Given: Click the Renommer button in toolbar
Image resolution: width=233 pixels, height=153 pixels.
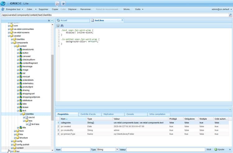Looking at the screenshot, I should pyautogui.click(x=86, y=9).
